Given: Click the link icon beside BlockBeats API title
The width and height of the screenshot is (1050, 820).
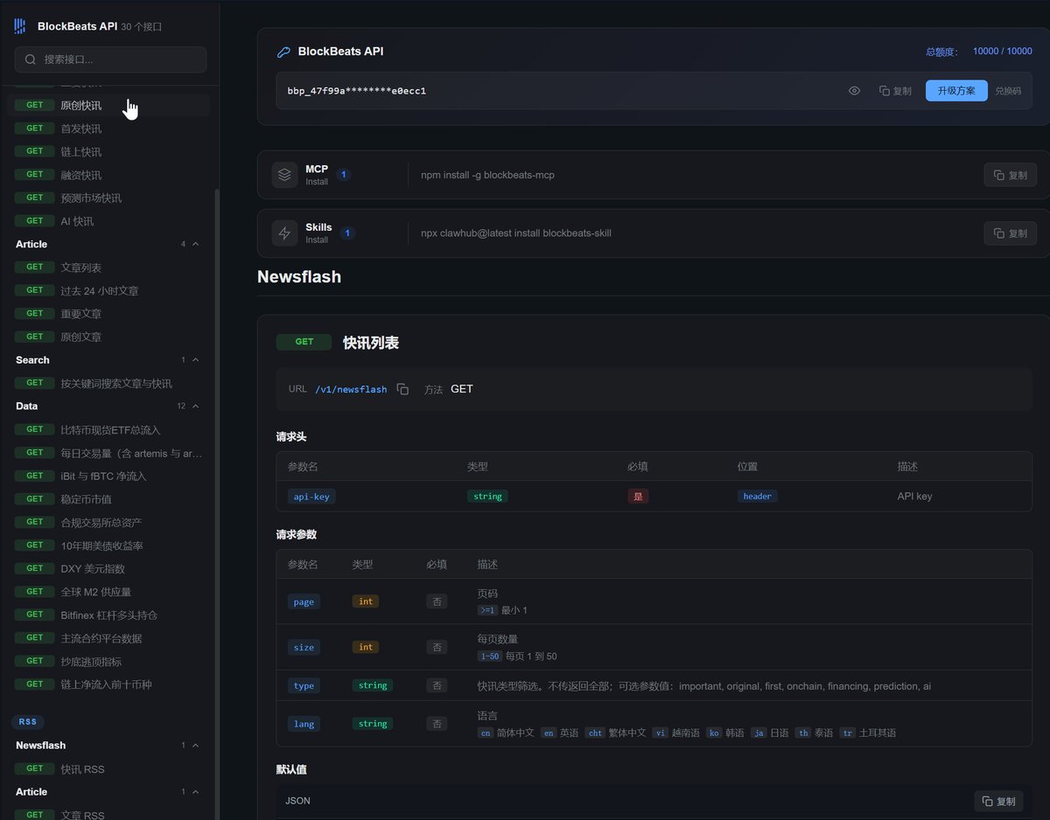Looking at the screenshot, I should 283,52.
